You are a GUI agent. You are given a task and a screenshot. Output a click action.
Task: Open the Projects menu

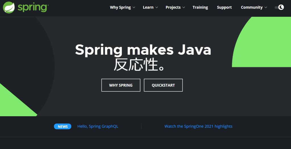pyautogui.click(x=173, y=7)
